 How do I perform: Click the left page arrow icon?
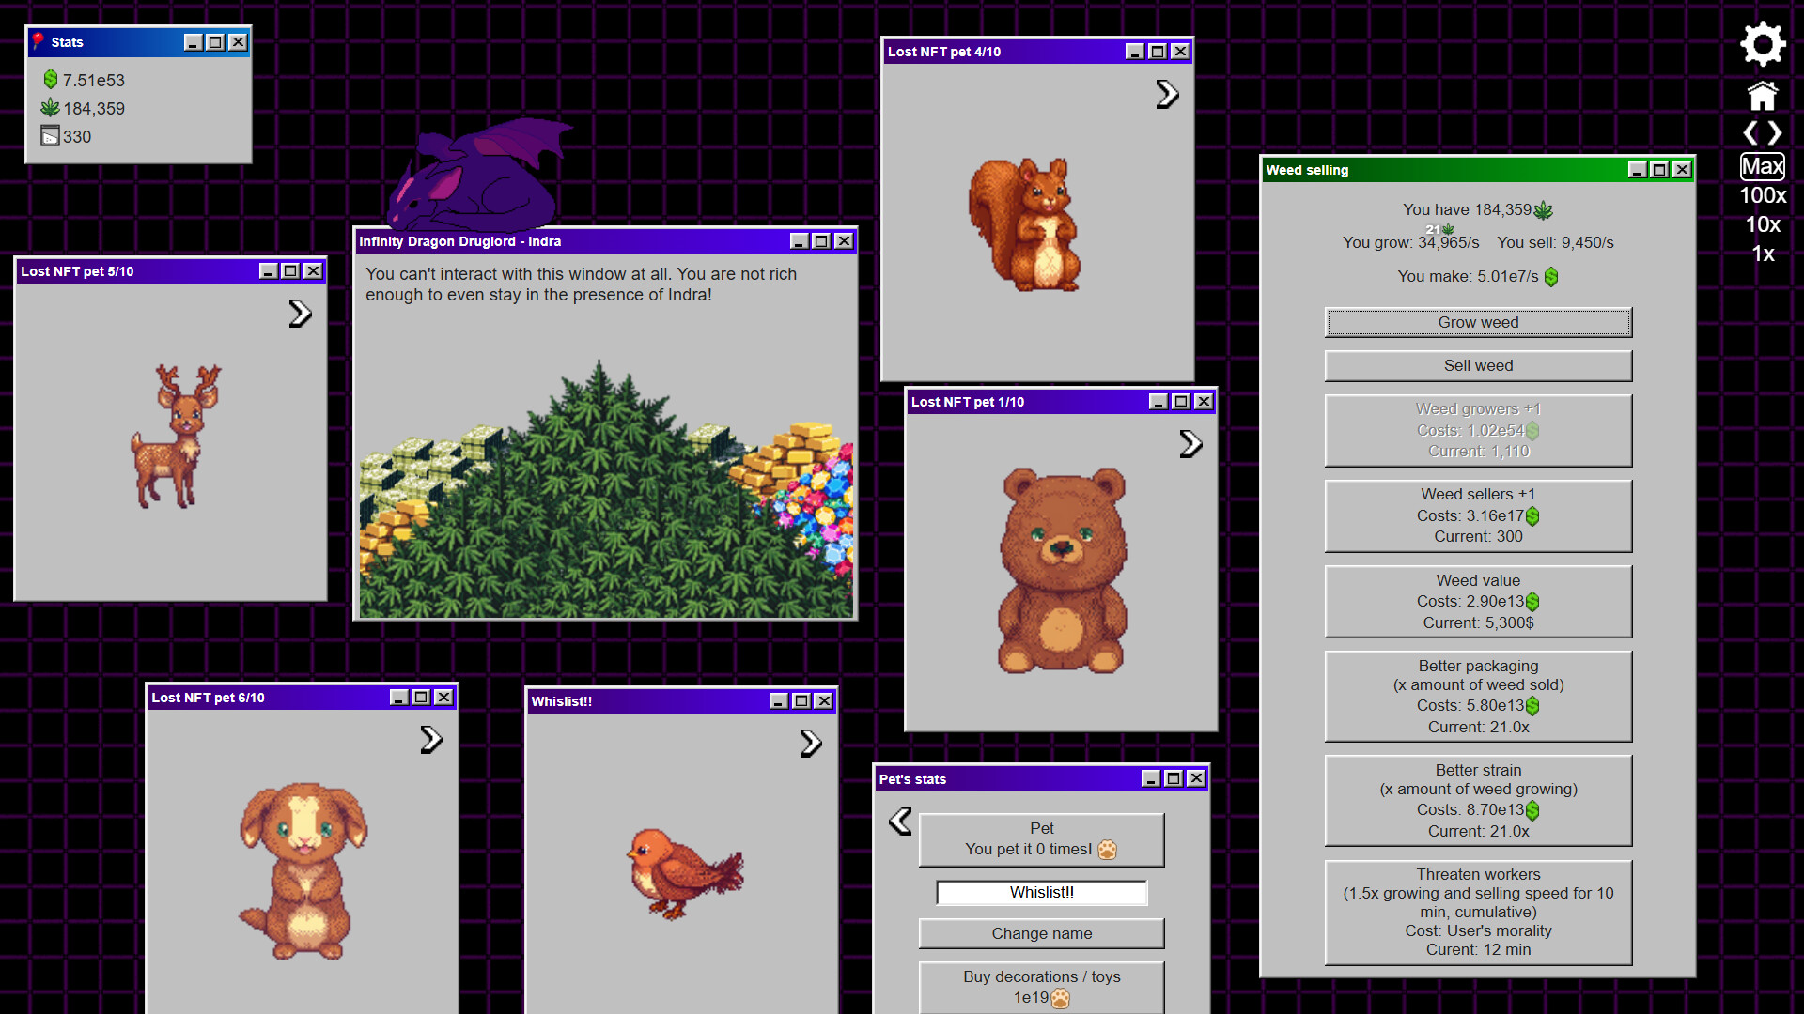1750,133
